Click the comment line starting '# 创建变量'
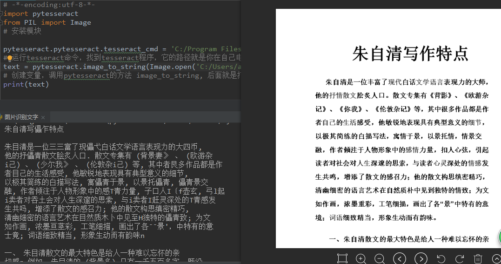501x264 pixels. [122, 75]
